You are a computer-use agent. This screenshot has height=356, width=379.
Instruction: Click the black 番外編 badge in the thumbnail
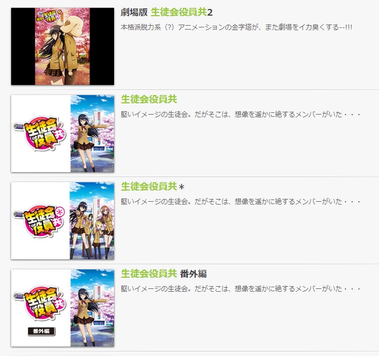[41, 331]
